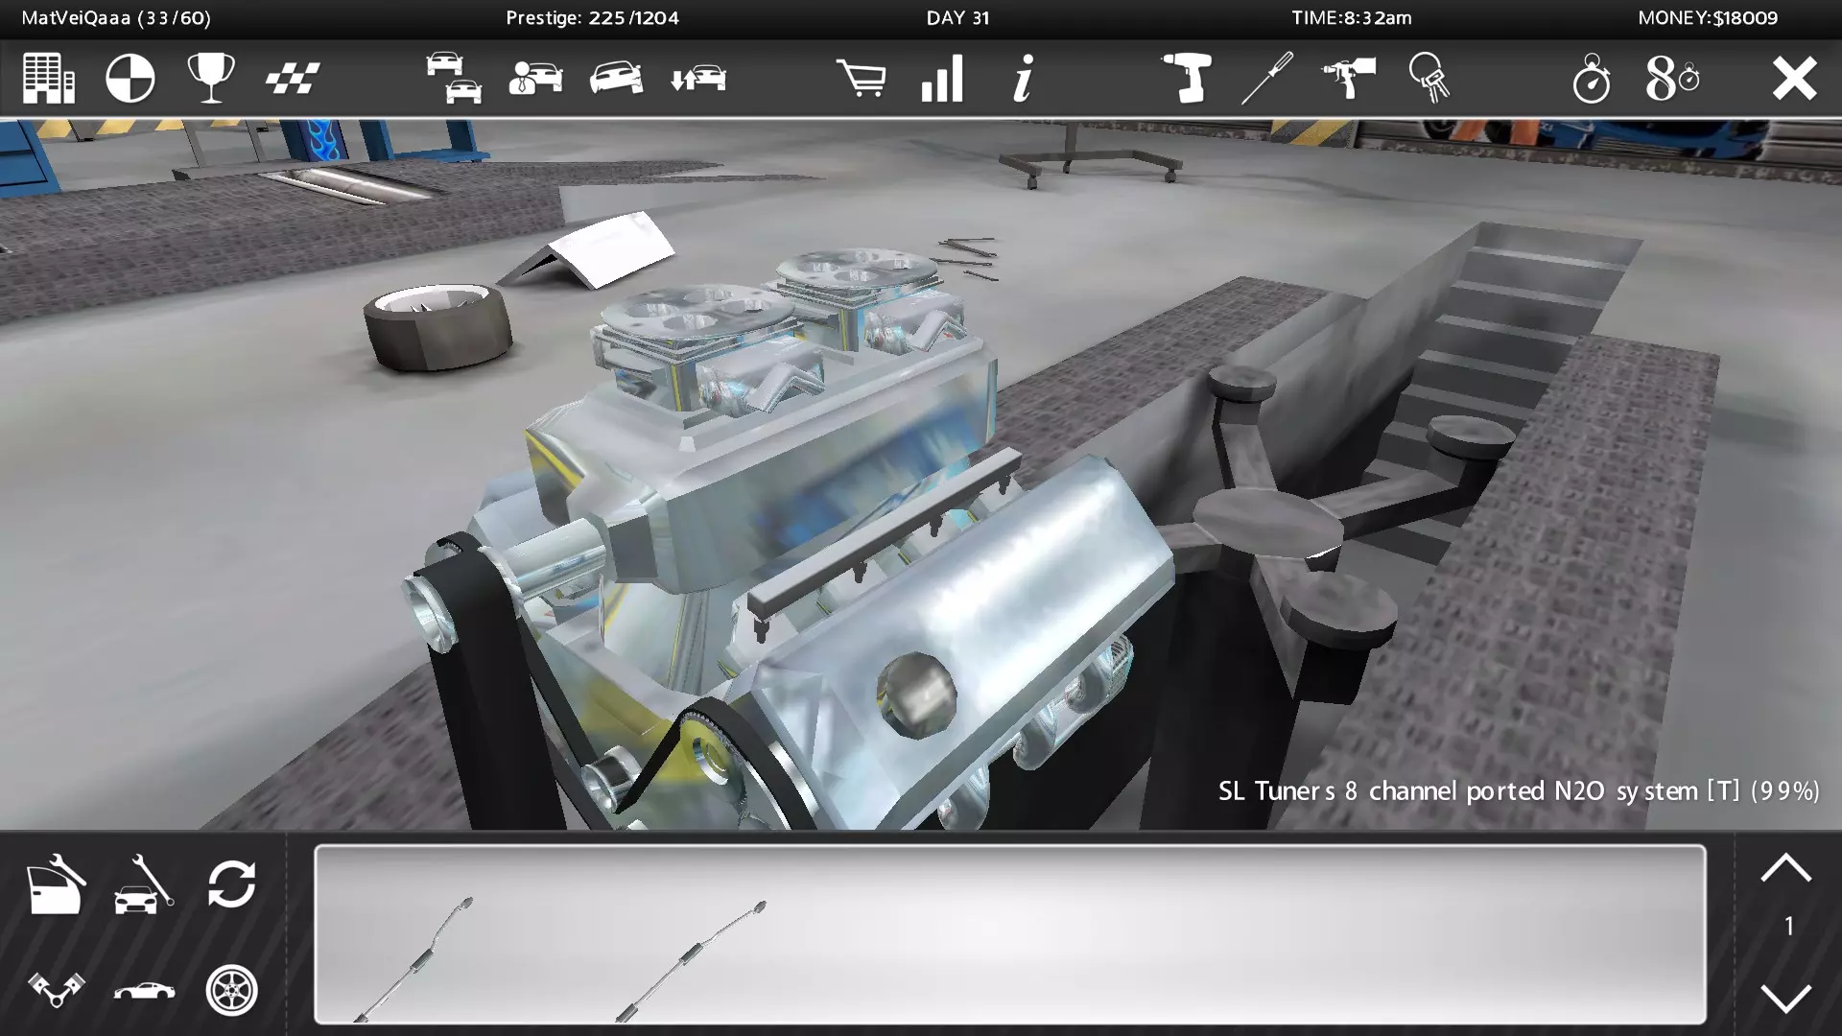Viewport: 1842px width, 1036px height.
Task: Click the stopwatch timer icon
Action: click(1591, 78)
